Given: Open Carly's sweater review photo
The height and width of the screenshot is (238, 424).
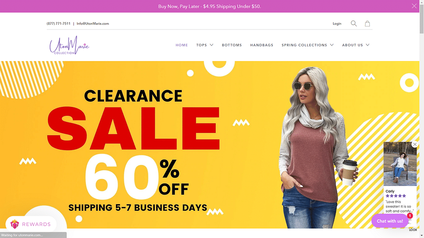Looking at the screenshot, I should [400, 164].
